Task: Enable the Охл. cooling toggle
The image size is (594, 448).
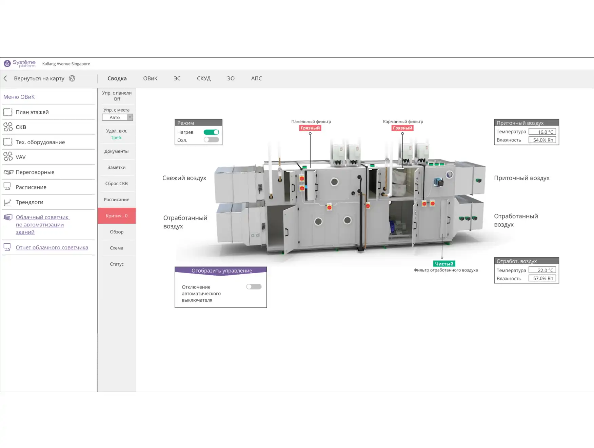Action: click(x=211, y=140)
